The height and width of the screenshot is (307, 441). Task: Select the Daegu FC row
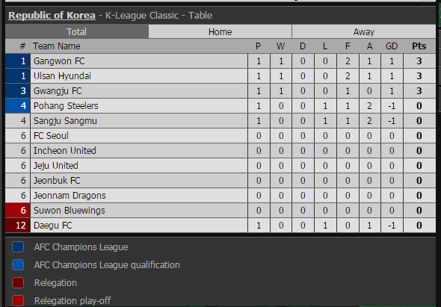pyautogui.click(x=220, y=225)
